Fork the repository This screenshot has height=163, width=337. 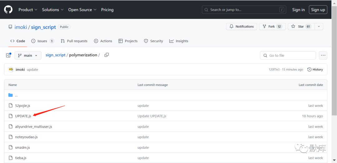pos(272,26)
